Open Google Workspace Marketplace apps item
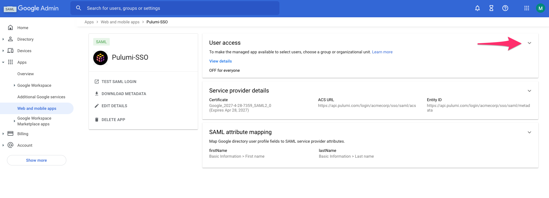The image size is (549, 198). coord(34,121)
